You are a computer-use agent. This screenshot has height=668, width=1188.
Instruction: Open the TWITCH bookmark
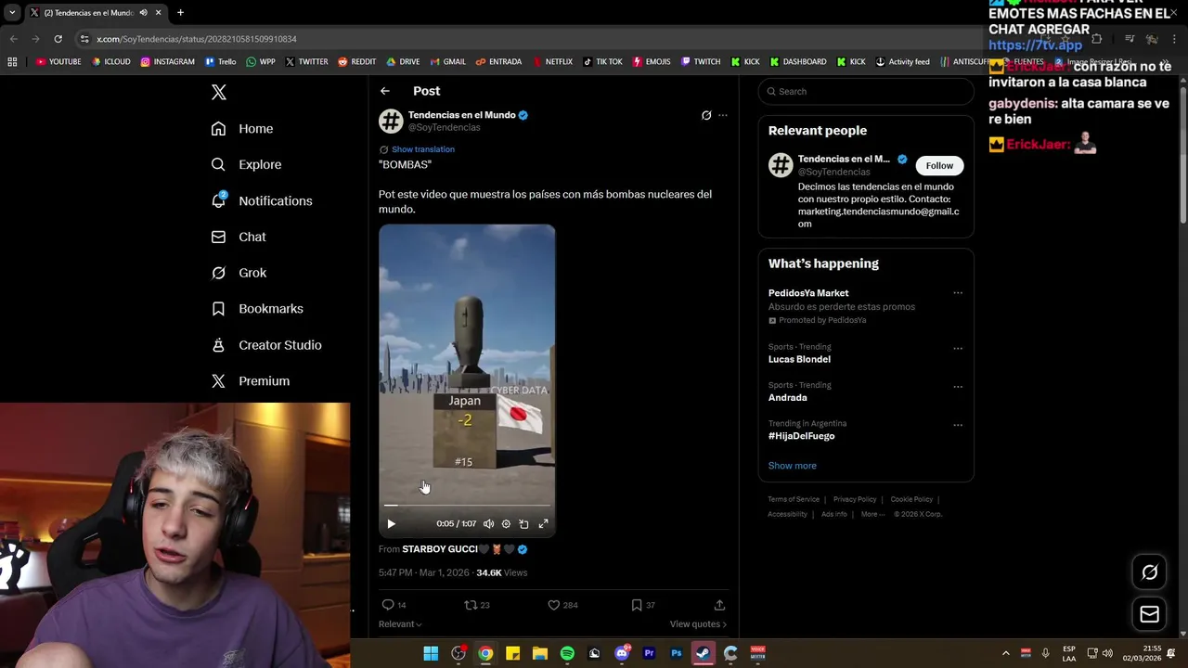(x=700, y=62)
